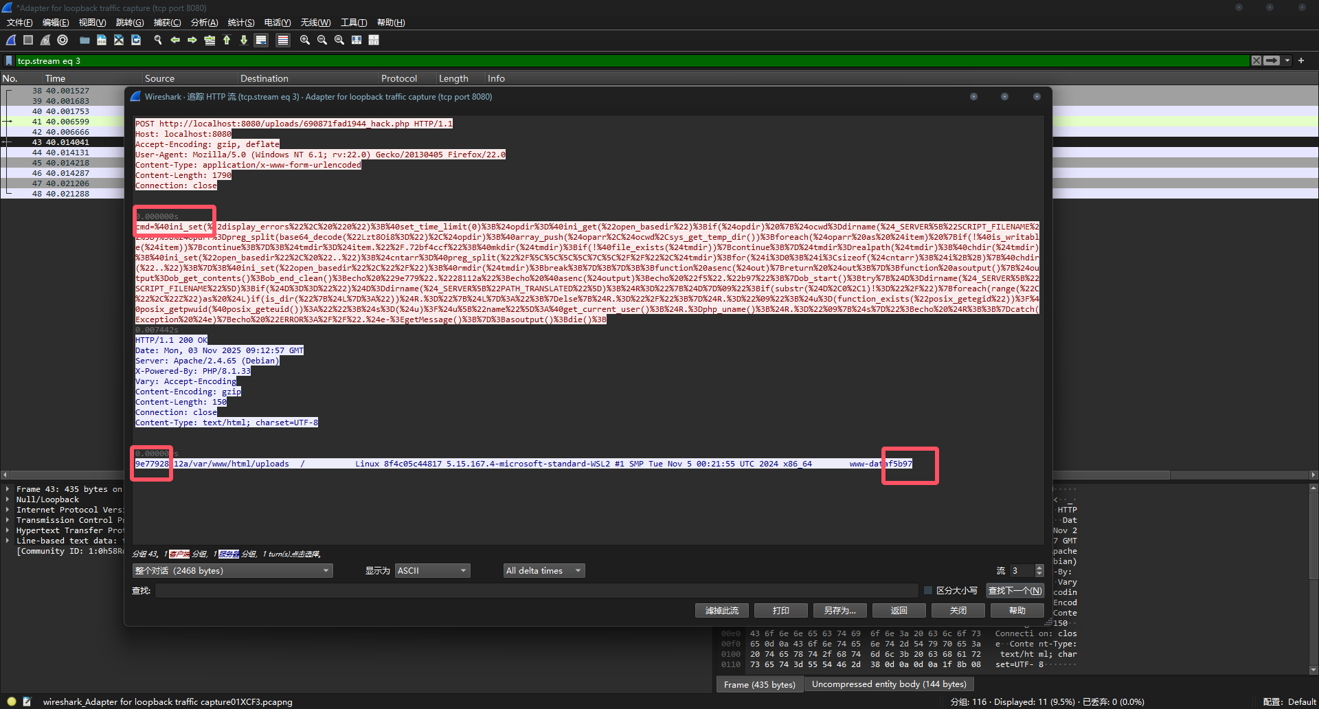
Task: Click the 另存为... button
Action: [x=839, y=610]
